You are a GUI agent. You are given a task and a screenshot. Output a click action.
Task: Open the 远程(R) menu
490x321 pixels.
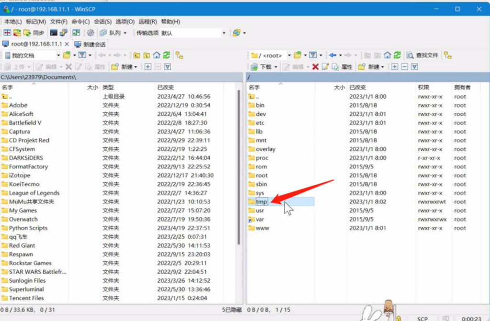pyautogui.click(x=147, y=22)
